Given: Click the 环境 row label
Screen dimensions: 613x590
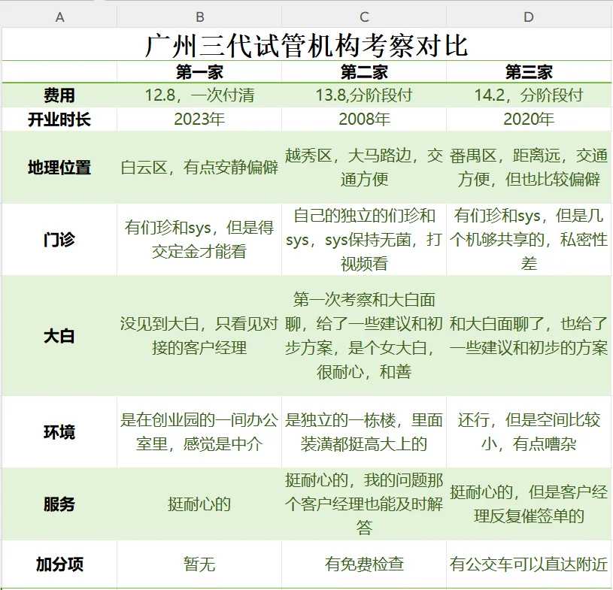Looking at the screenshot, I should (x=59, y=431).
